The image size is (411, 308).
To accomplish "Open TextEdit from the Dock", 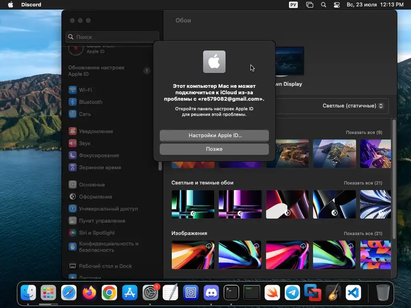I will [x=170, y=292].
